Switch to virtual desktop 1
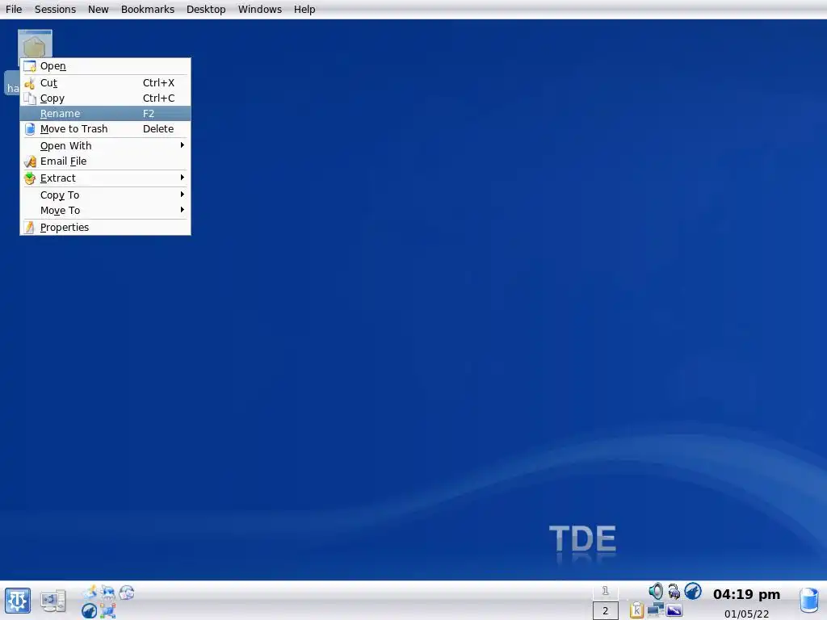This screenshot has width=827, height=620. 606,591
